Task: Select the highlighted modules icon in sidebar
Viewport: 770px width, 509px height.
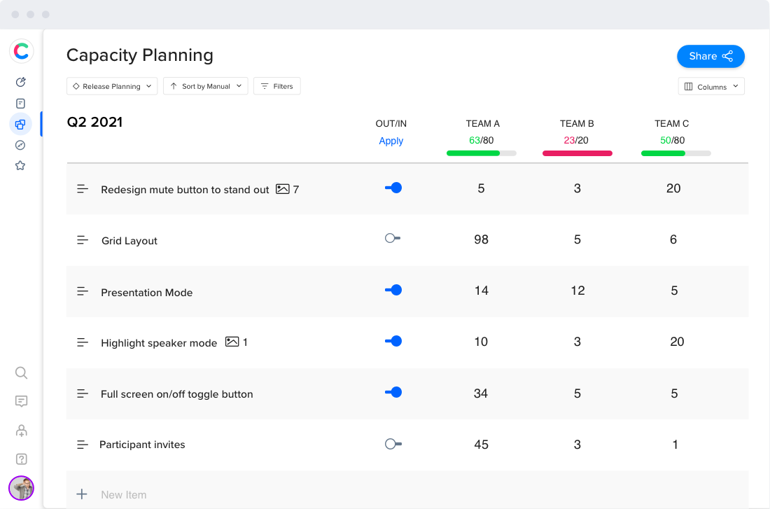Action: (x=20, y=124)
